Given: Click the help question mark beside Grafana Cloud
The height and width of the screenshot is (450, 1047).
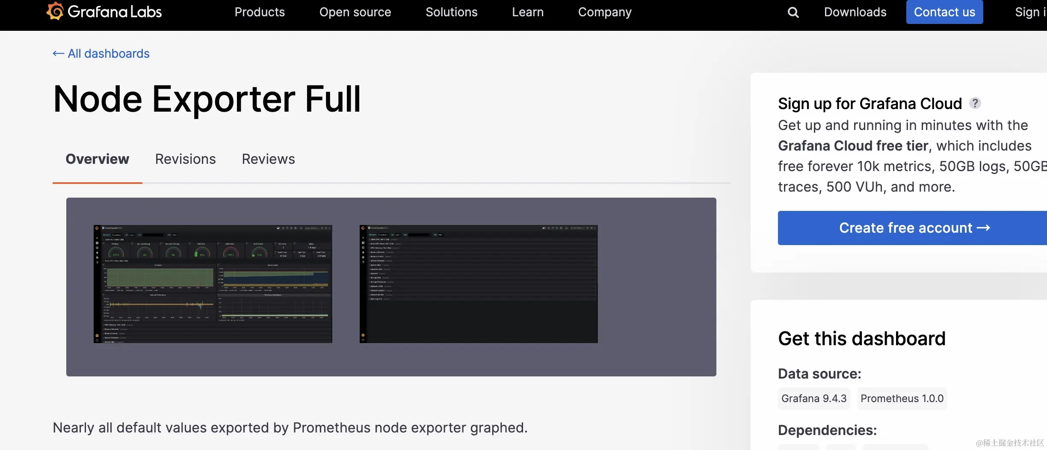Looking at the screenshot, I should pyautogui.click(x=975, y=103).
